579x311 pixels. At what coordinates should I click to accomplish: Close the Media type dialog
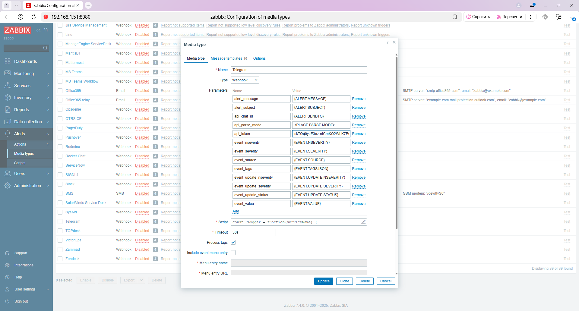[x=394, y=42]
